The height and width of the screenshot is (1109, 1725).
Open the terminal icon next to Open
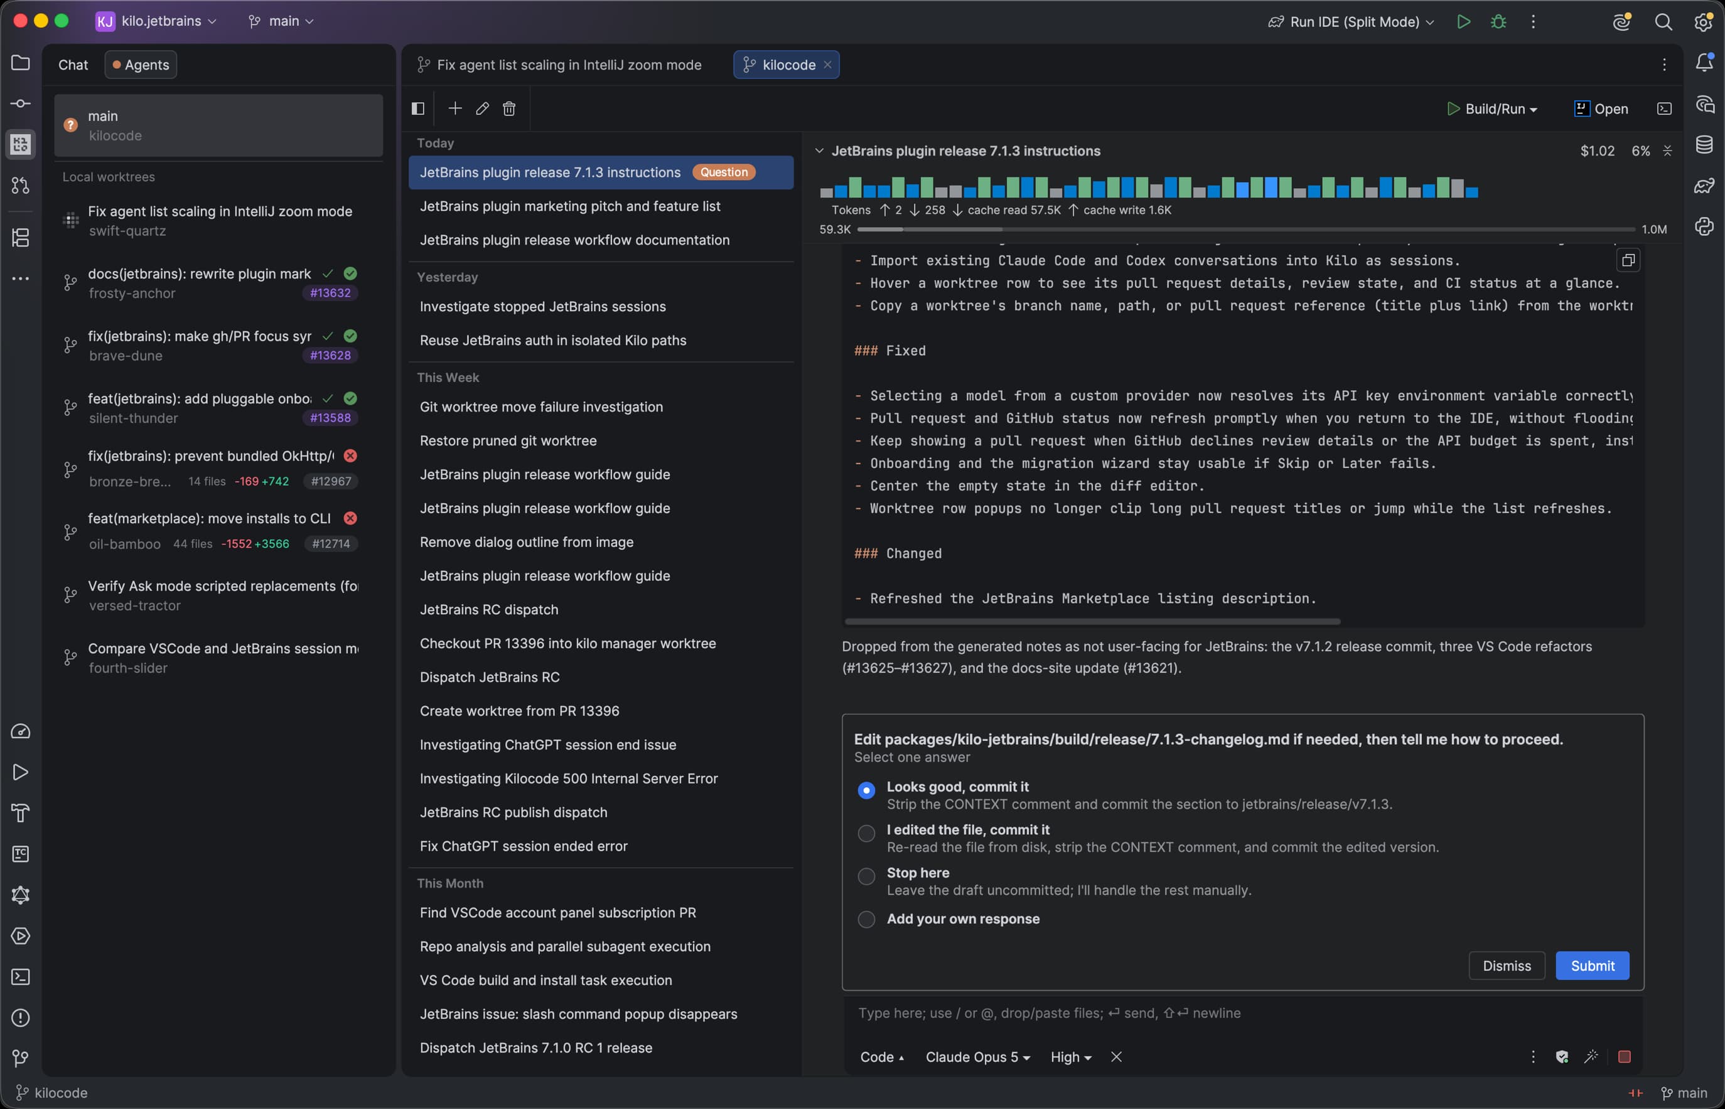[1665, 109]
